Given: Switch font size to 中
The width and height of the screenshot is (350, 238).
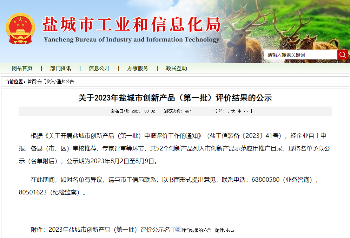Looking at the screenshot, I should (x=239, y=111).
